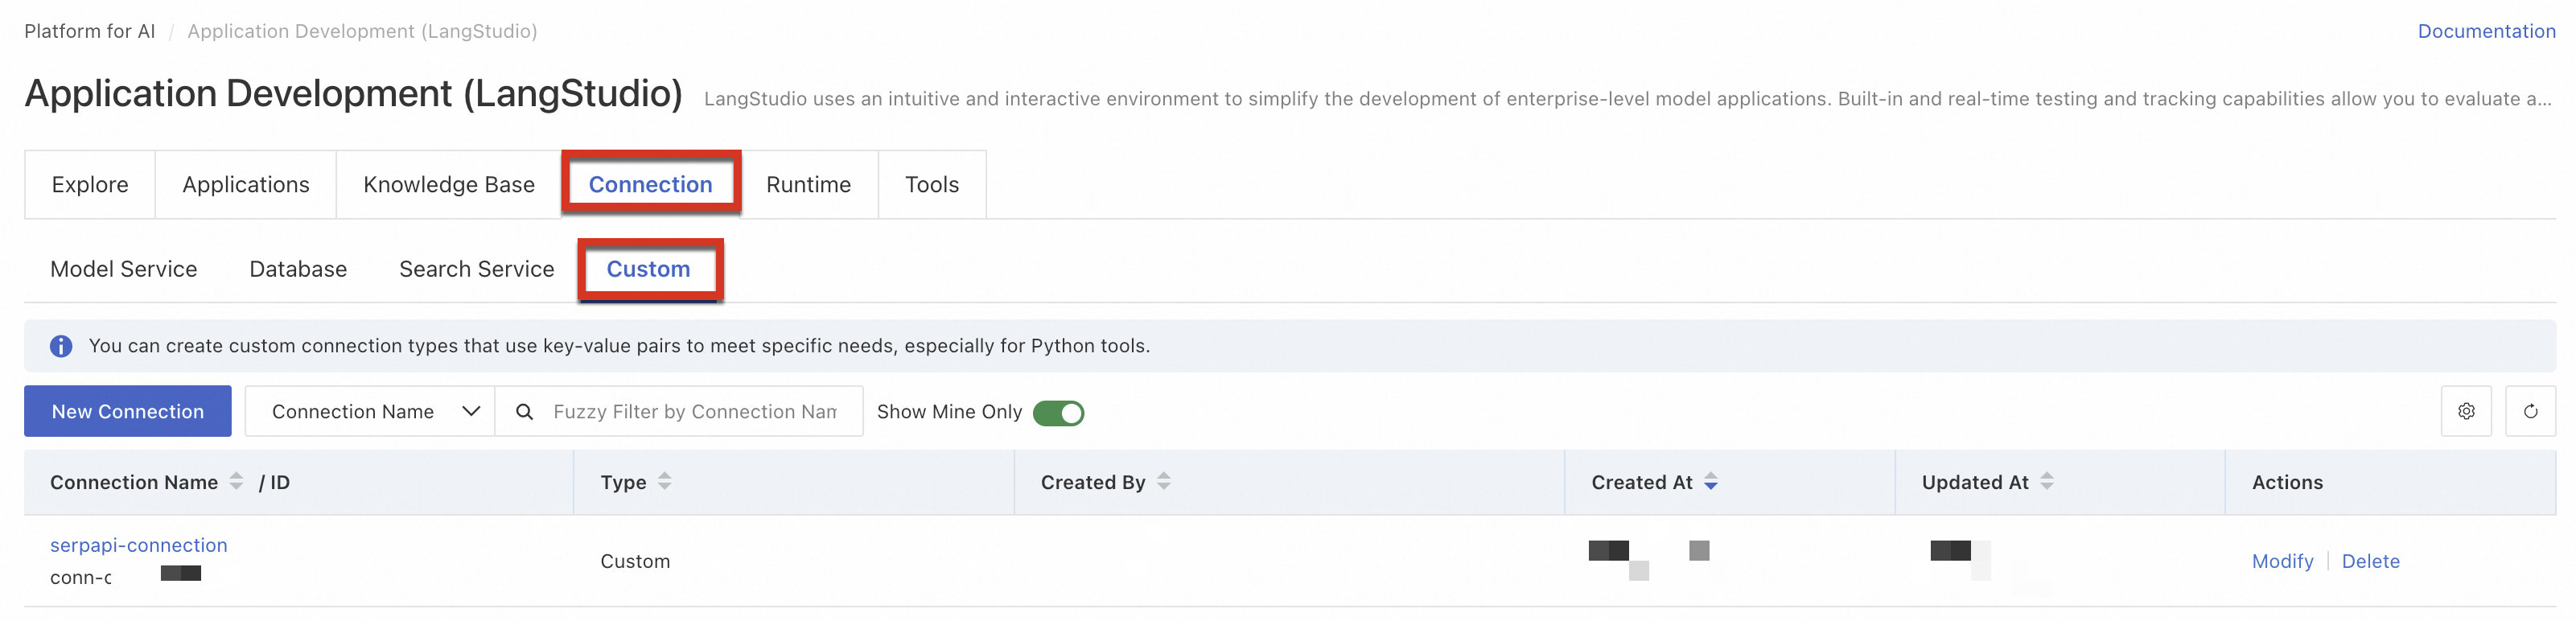2576x621 pixels.
Task: Click the Custom type cell
Action: (x=635, y=561)
